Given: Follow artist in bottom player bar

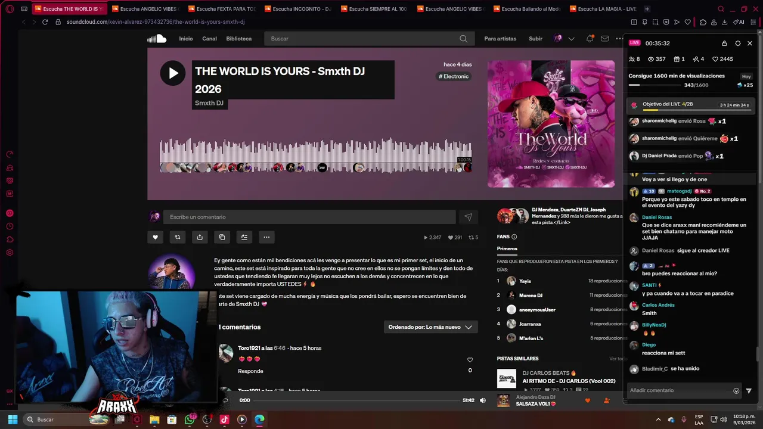Looking at the screenshot, I should click(607, 400).
